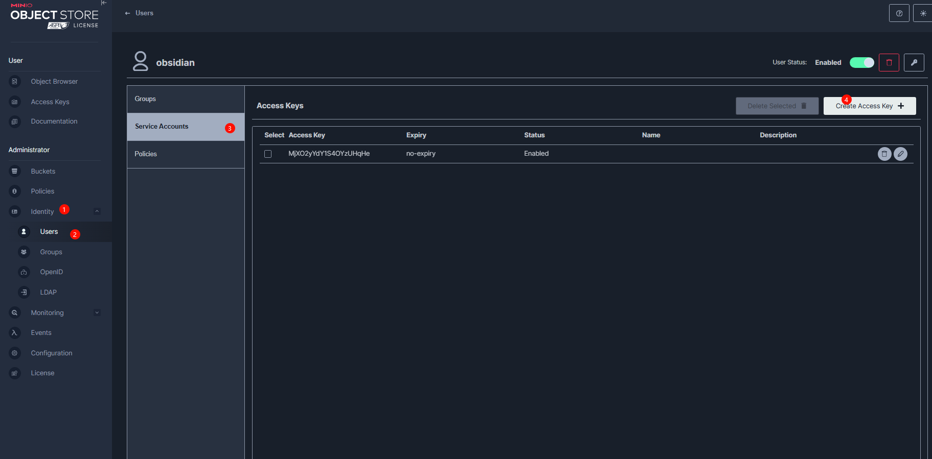Switch to the Policies tab
932x459 pixels.
coord(185,154)
